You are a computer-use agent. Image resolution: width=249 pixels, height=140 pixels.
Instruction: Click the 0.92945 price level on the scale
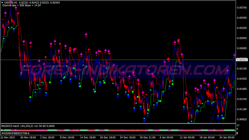coord(242,38)
